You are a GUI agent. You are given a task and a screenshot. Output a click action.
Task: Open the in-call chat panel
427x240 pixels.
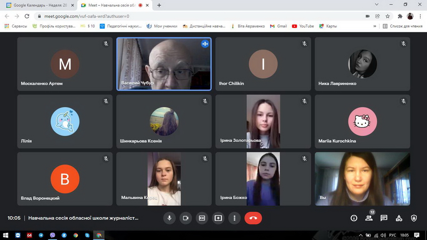click(x=384, y=218)
